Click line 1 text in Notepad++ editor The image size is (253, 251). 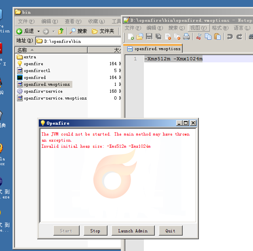point(173,59)
